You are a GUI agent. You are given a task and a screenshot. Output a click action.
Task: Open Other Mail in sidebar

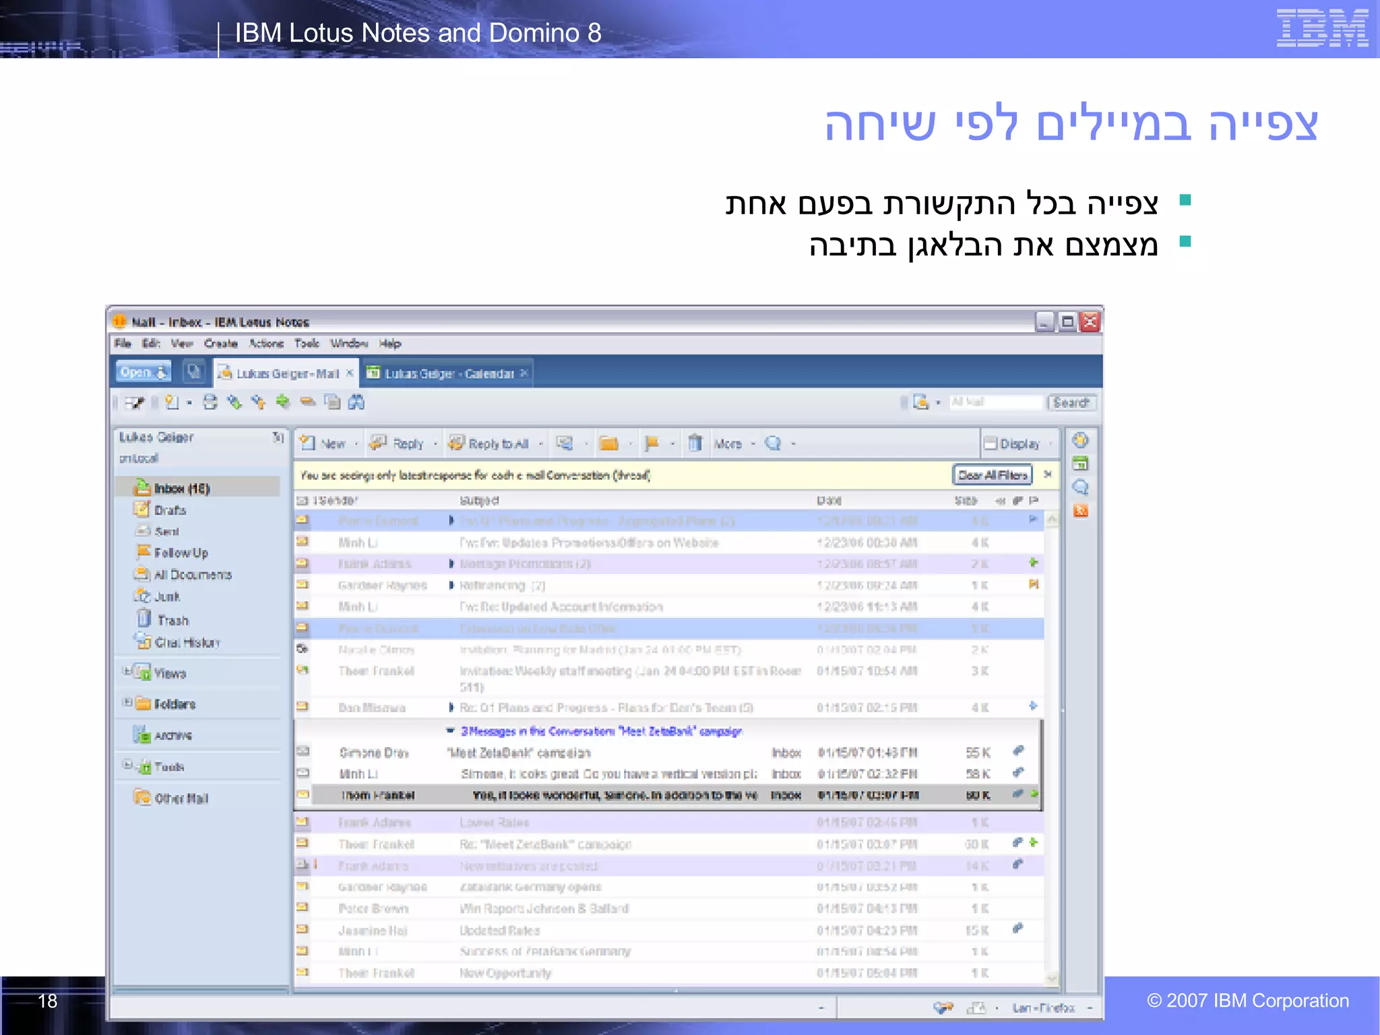(171, 798)
